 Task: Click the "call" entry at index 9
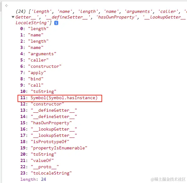click(32, 85)
